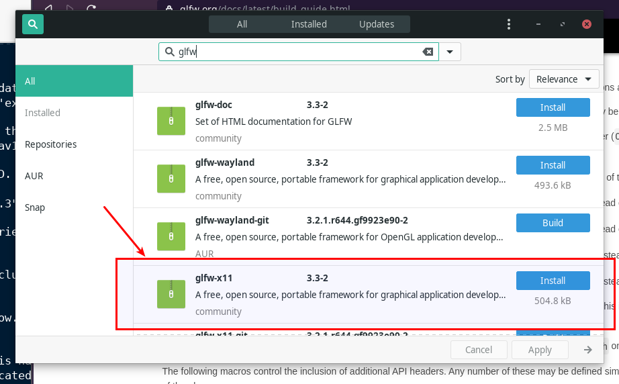Open the three-dot menu in header bar
Image resolution: width=619 pixels, height=384 pixels.
click(x=509, y=24)
